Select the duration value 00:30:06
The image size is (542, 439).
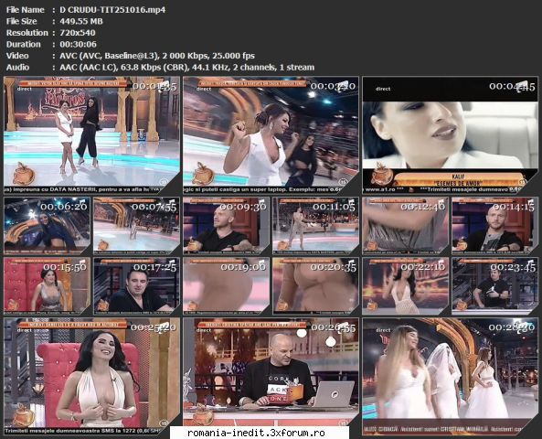coord(78,44)
